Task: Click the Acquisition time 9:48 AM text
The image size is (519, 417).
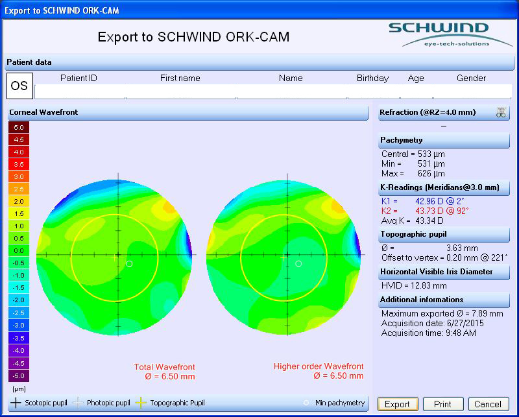Action: (429, 333)
